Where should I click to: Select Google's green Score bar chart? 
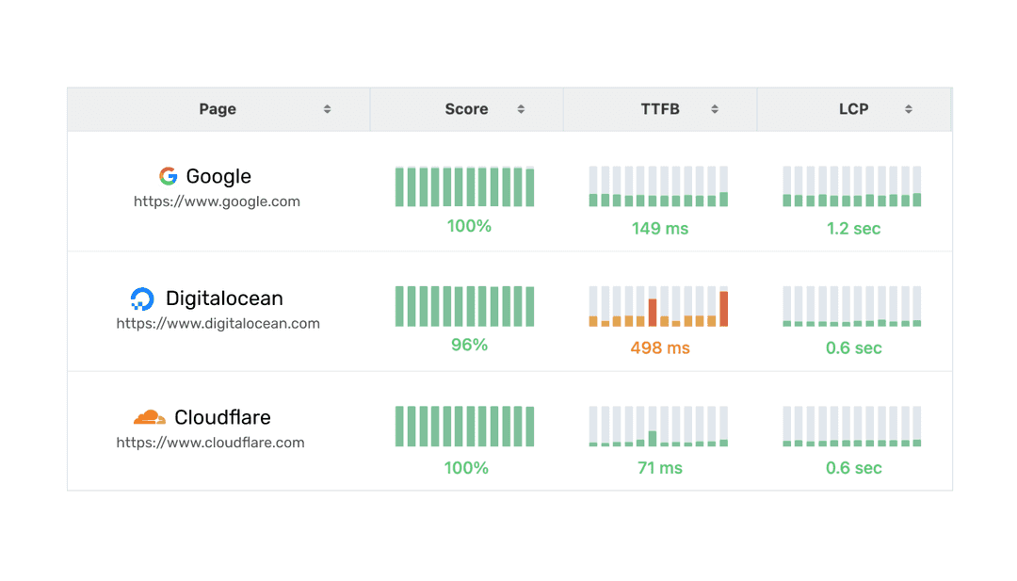pyautogui.click(x=464, y=186)
